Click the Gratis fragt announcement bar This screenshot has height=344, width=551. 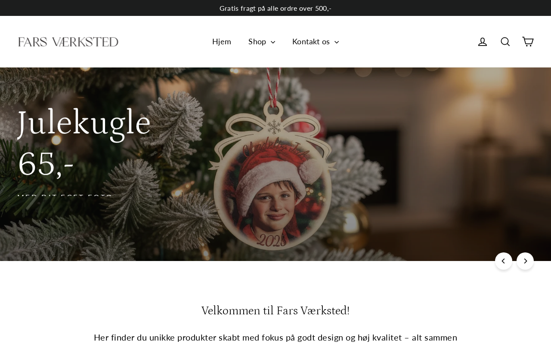pyautogui.click(x=275, y=8)
